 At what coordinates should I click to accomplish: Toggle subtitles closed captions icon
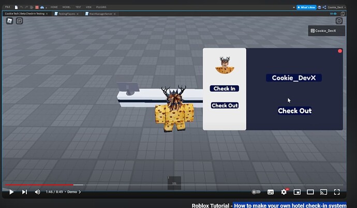(271, 192)
